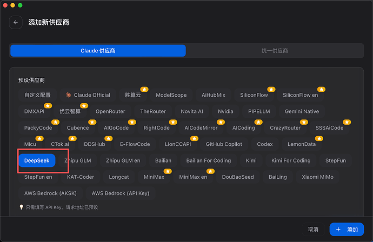Switch to Claude 供应商 tab
373x242 pixels.
coord(98,51)
